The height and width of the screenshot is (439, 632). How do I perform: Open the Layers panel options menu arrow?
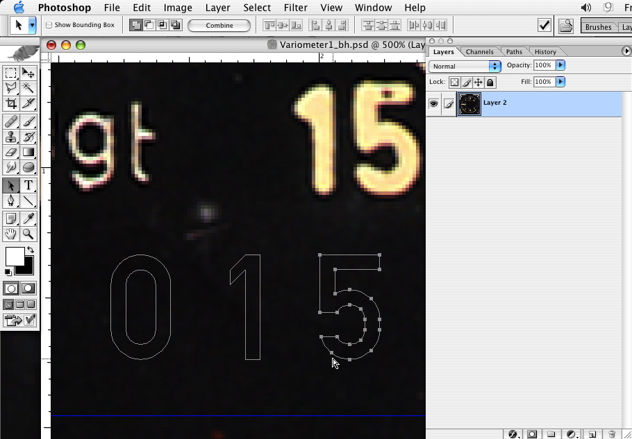pyautogui.click(x=626, y=51)
